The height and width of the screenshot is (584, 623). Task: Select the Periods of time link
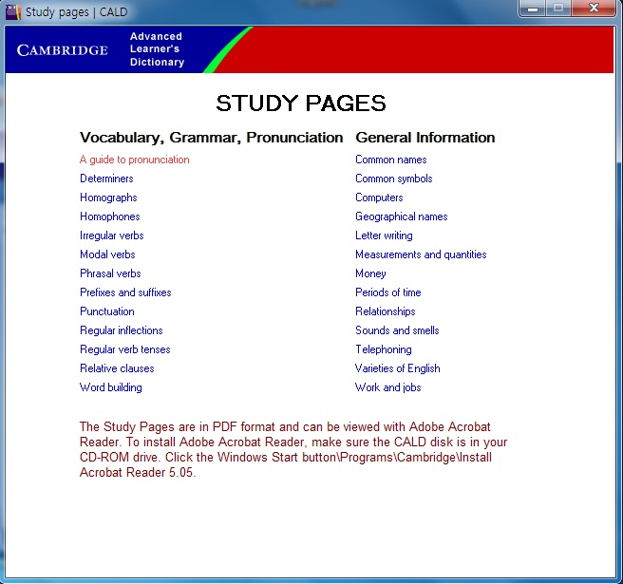pyautogui.click(x=388, y=292)
